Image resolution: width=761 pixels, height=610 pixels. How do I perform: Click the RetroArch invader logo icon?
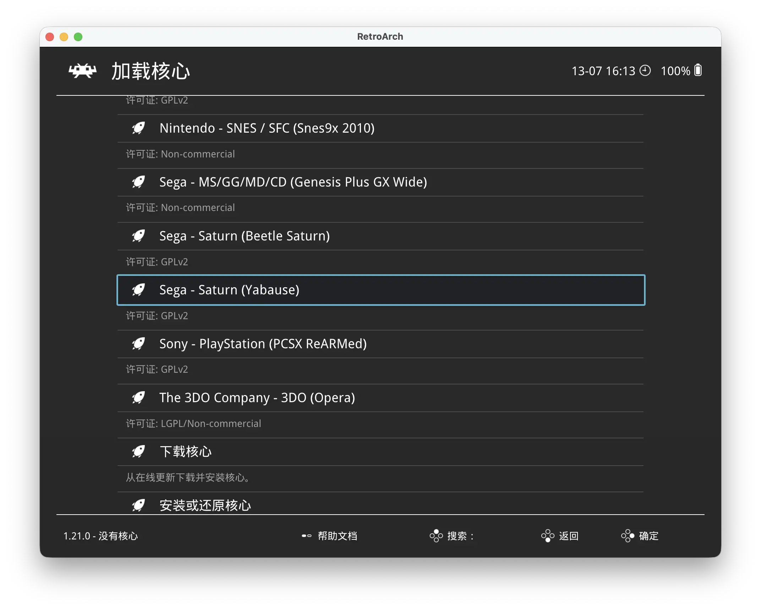82,71
